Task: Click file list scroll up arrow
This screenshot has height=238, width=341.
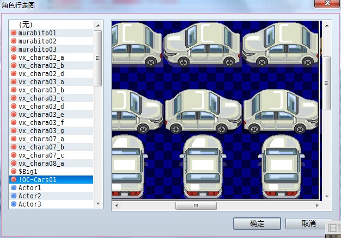Action: 98,26
